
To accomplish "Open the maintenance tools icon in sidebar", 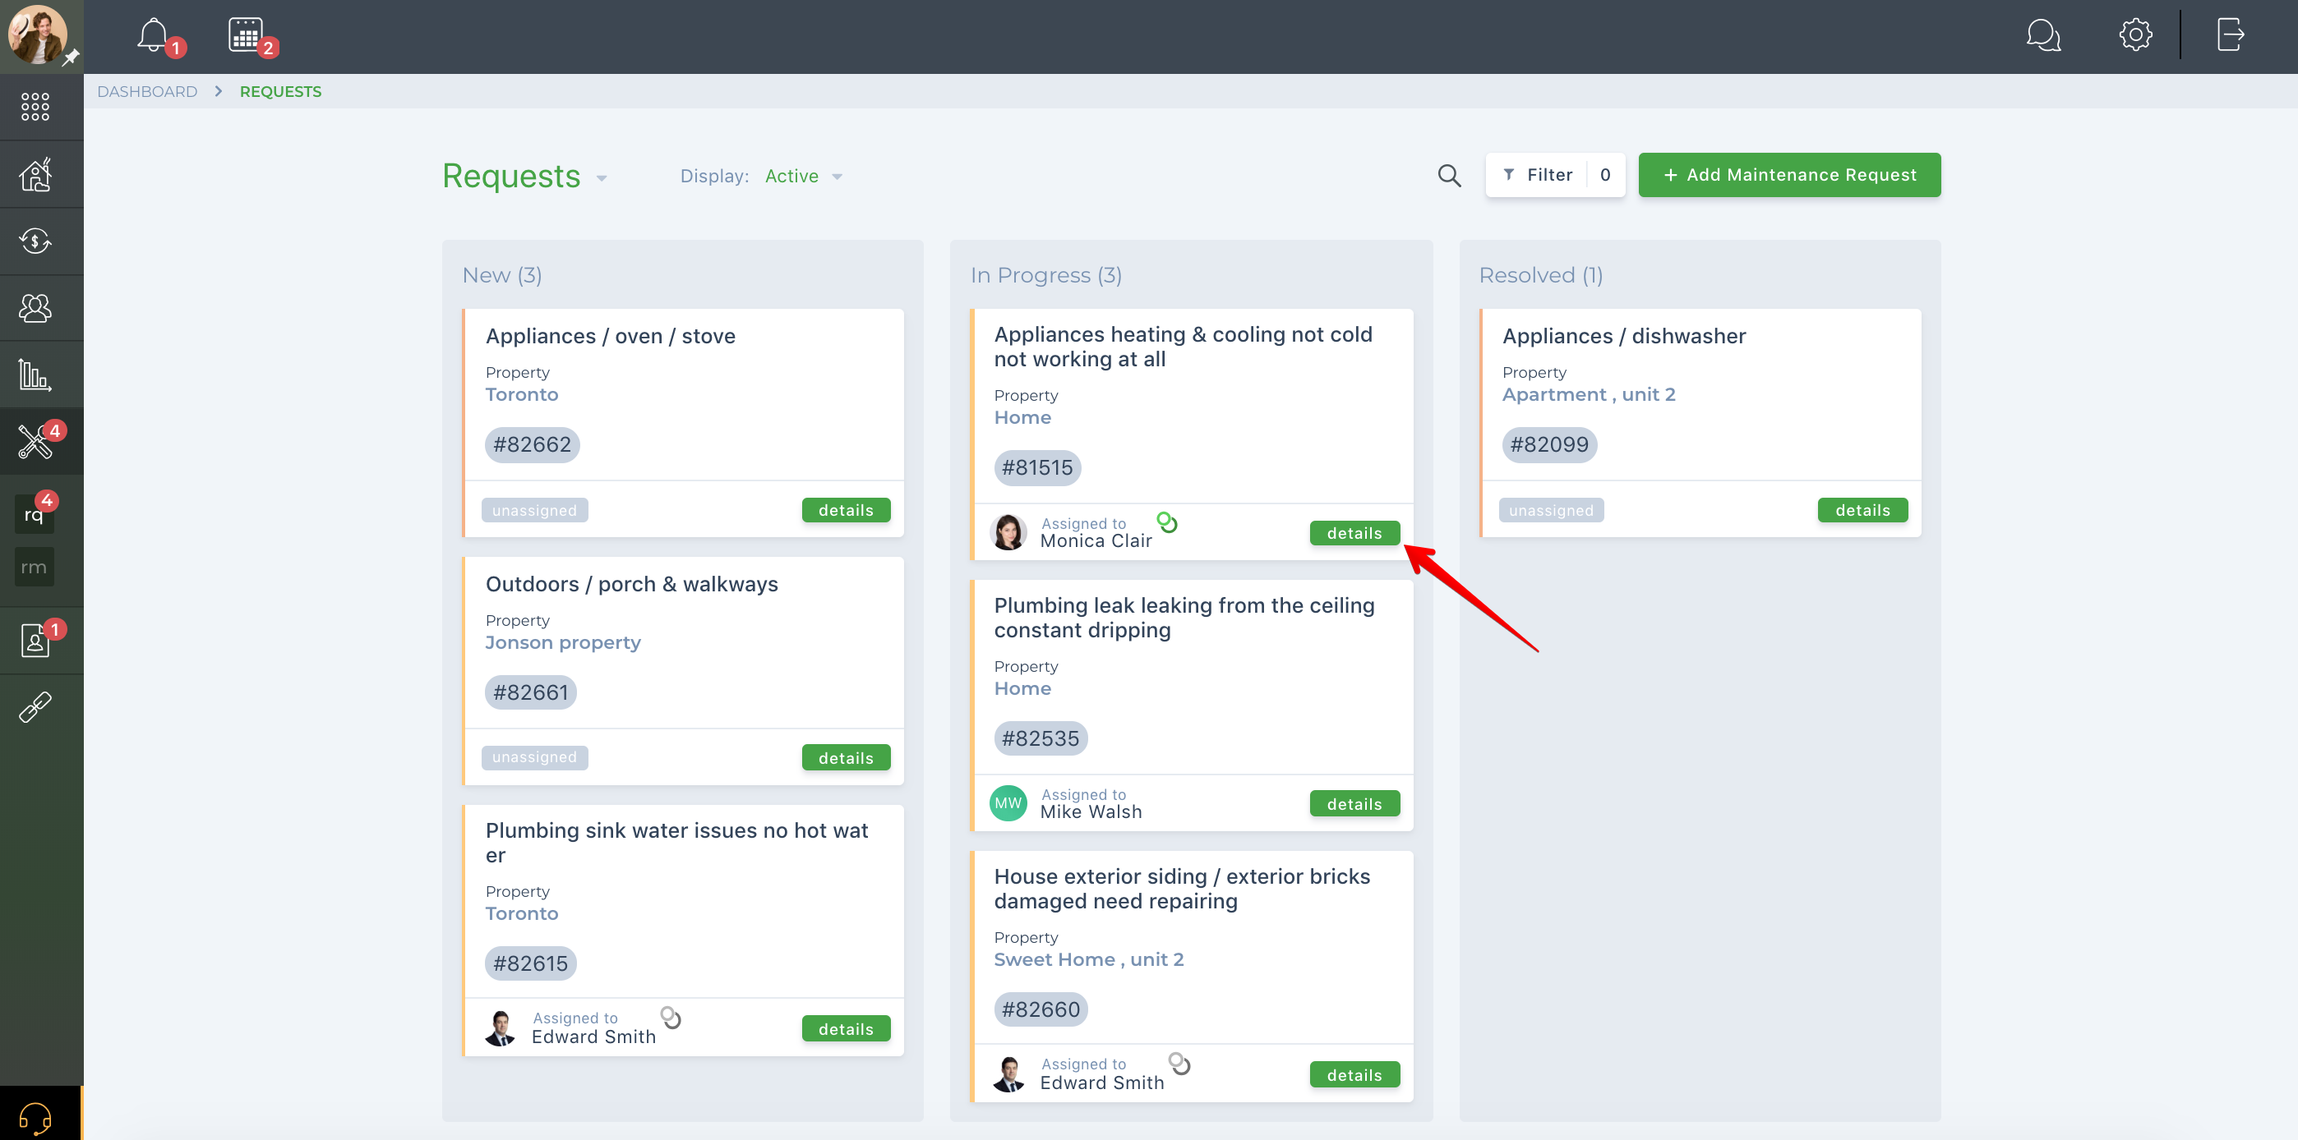I will (x=35, y=441).
